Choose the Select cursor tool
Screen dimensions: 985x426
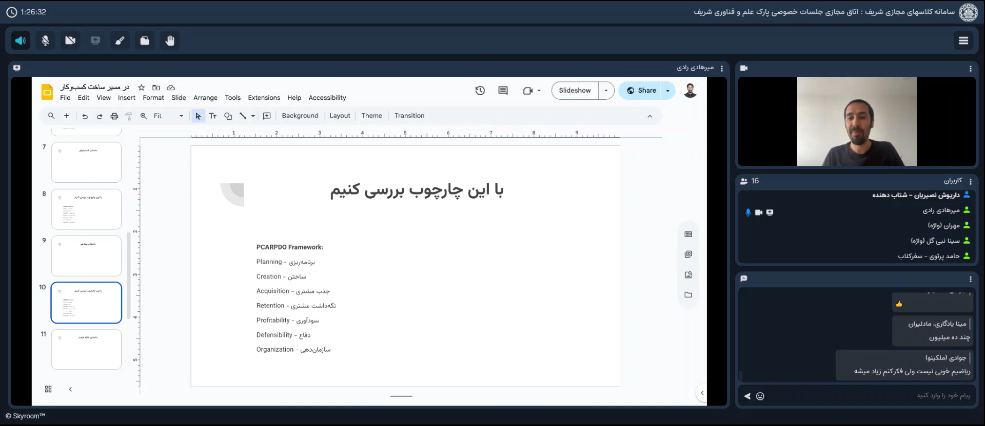(x=198, y=116)
